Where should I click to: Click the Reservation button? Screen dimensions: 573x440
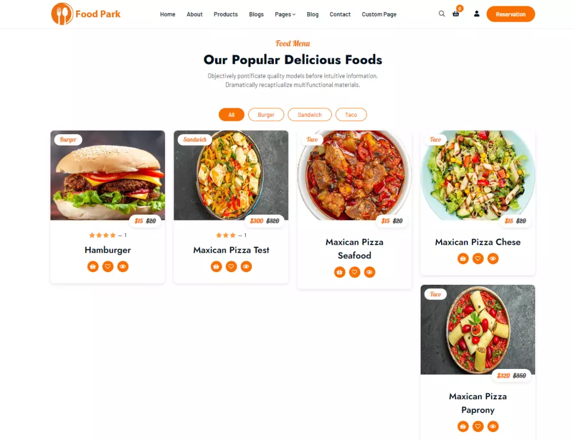(511, 14)
